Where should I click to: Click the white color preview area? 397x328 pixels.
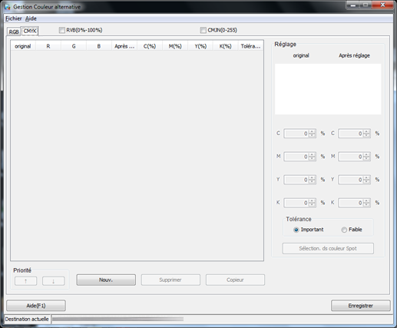pos(328,89)
